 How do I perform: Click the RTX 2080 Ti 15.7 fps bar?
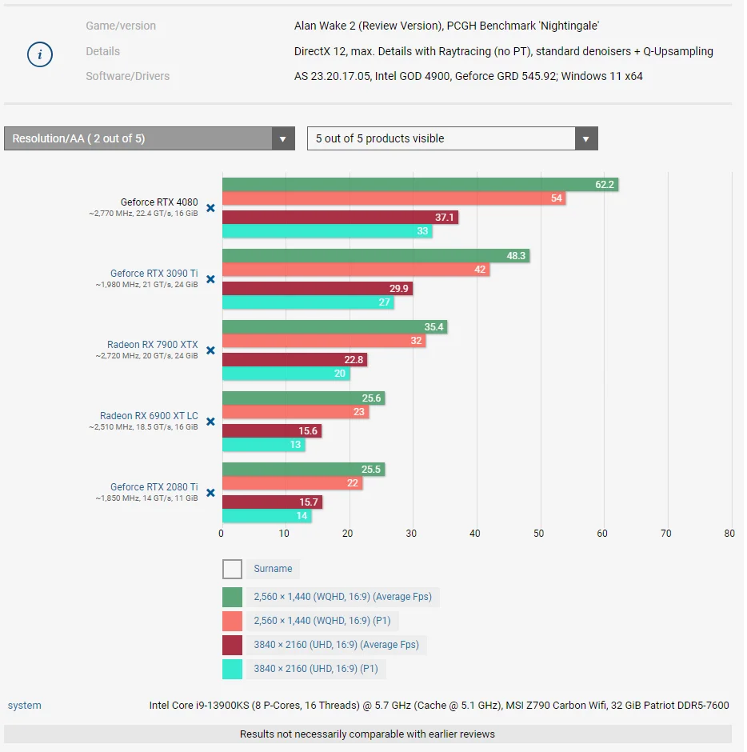(273, 502)
